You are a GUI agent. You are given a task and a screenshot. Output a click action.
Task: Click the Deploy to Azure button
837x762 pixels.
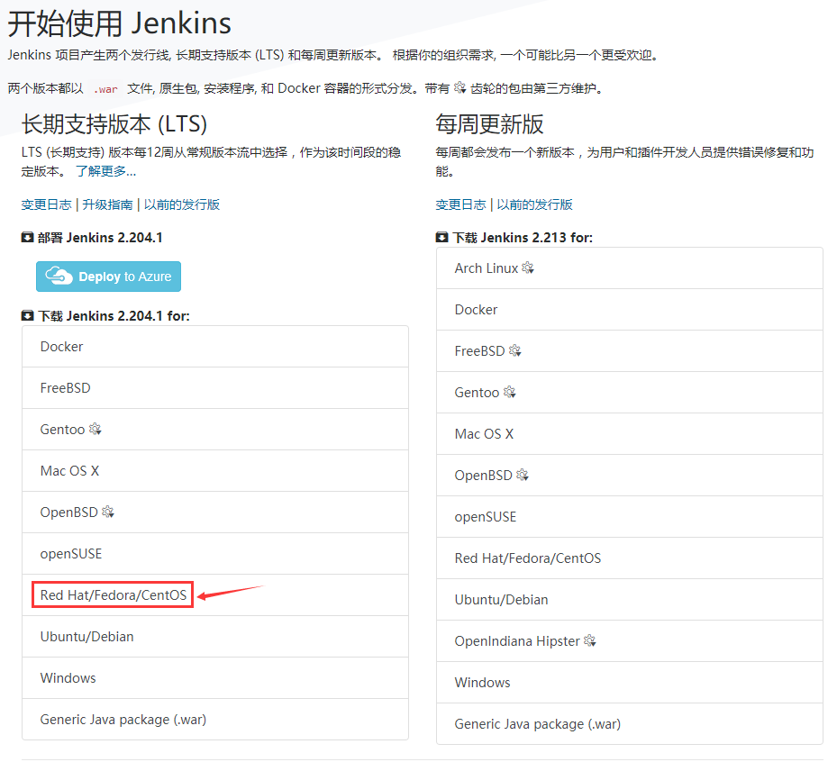click(x=108, y=277)
